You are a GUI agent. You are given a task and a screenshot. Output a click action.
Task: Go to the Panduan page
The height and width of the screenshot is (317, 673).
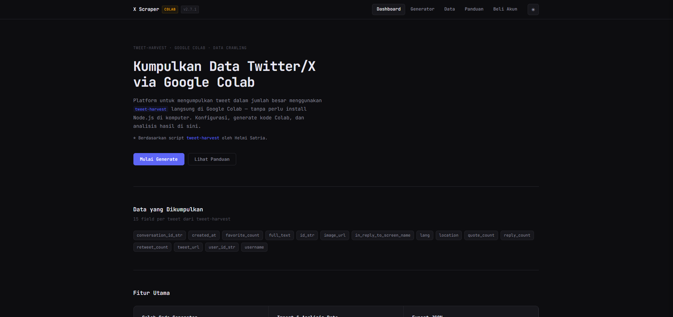click(474, 9)
